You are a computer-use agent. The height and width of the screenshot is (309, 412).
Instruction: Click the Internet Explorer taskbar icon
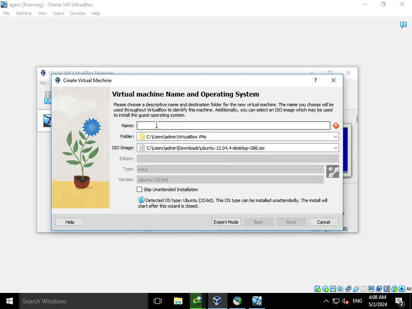[197, 301]
